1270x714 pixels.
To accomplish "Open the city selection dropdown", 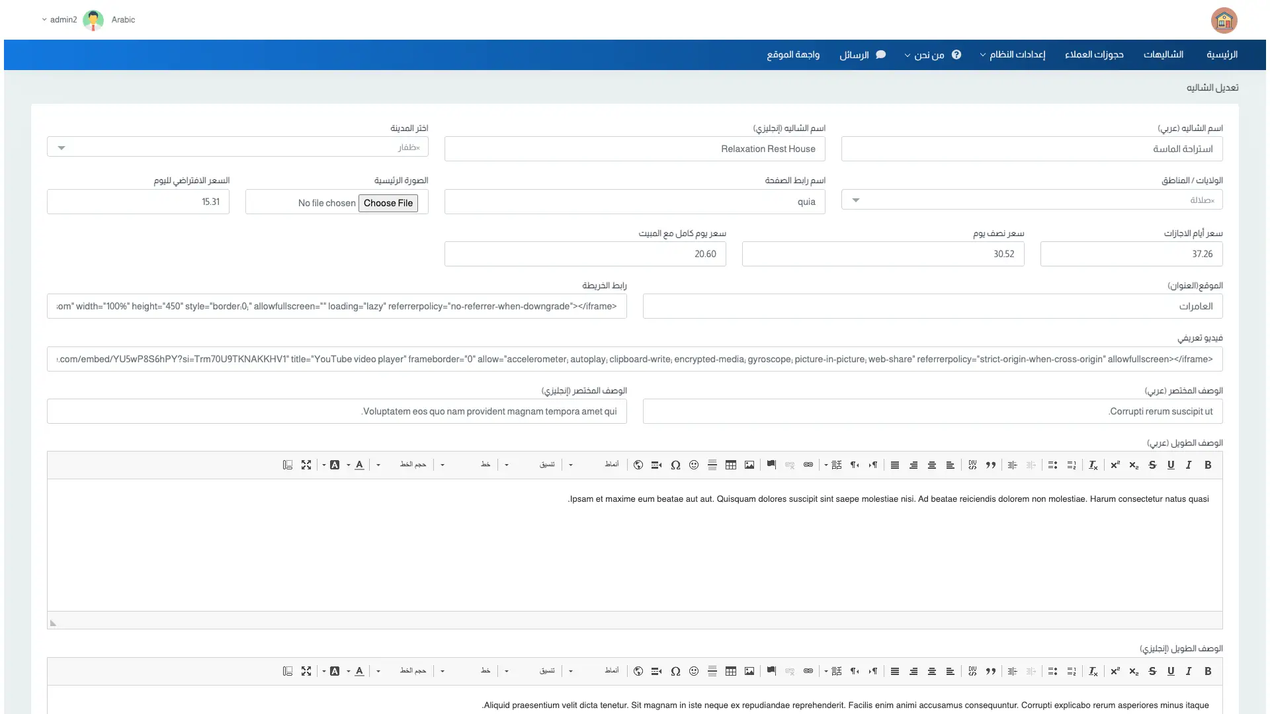I will tap(237, 147).
